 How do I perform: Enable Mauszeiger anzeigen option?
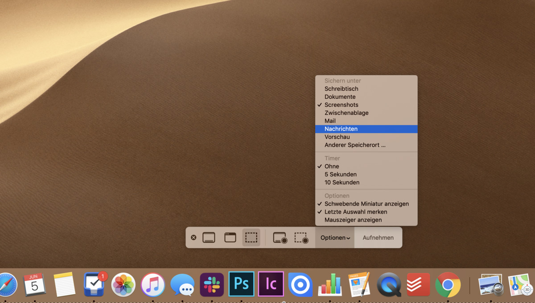point(366,220)
